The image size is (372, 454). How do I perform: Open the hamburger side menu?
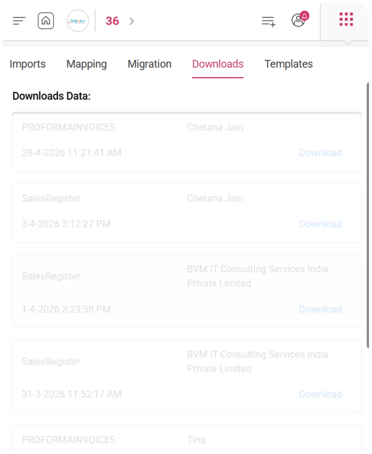tap(19, 21)
